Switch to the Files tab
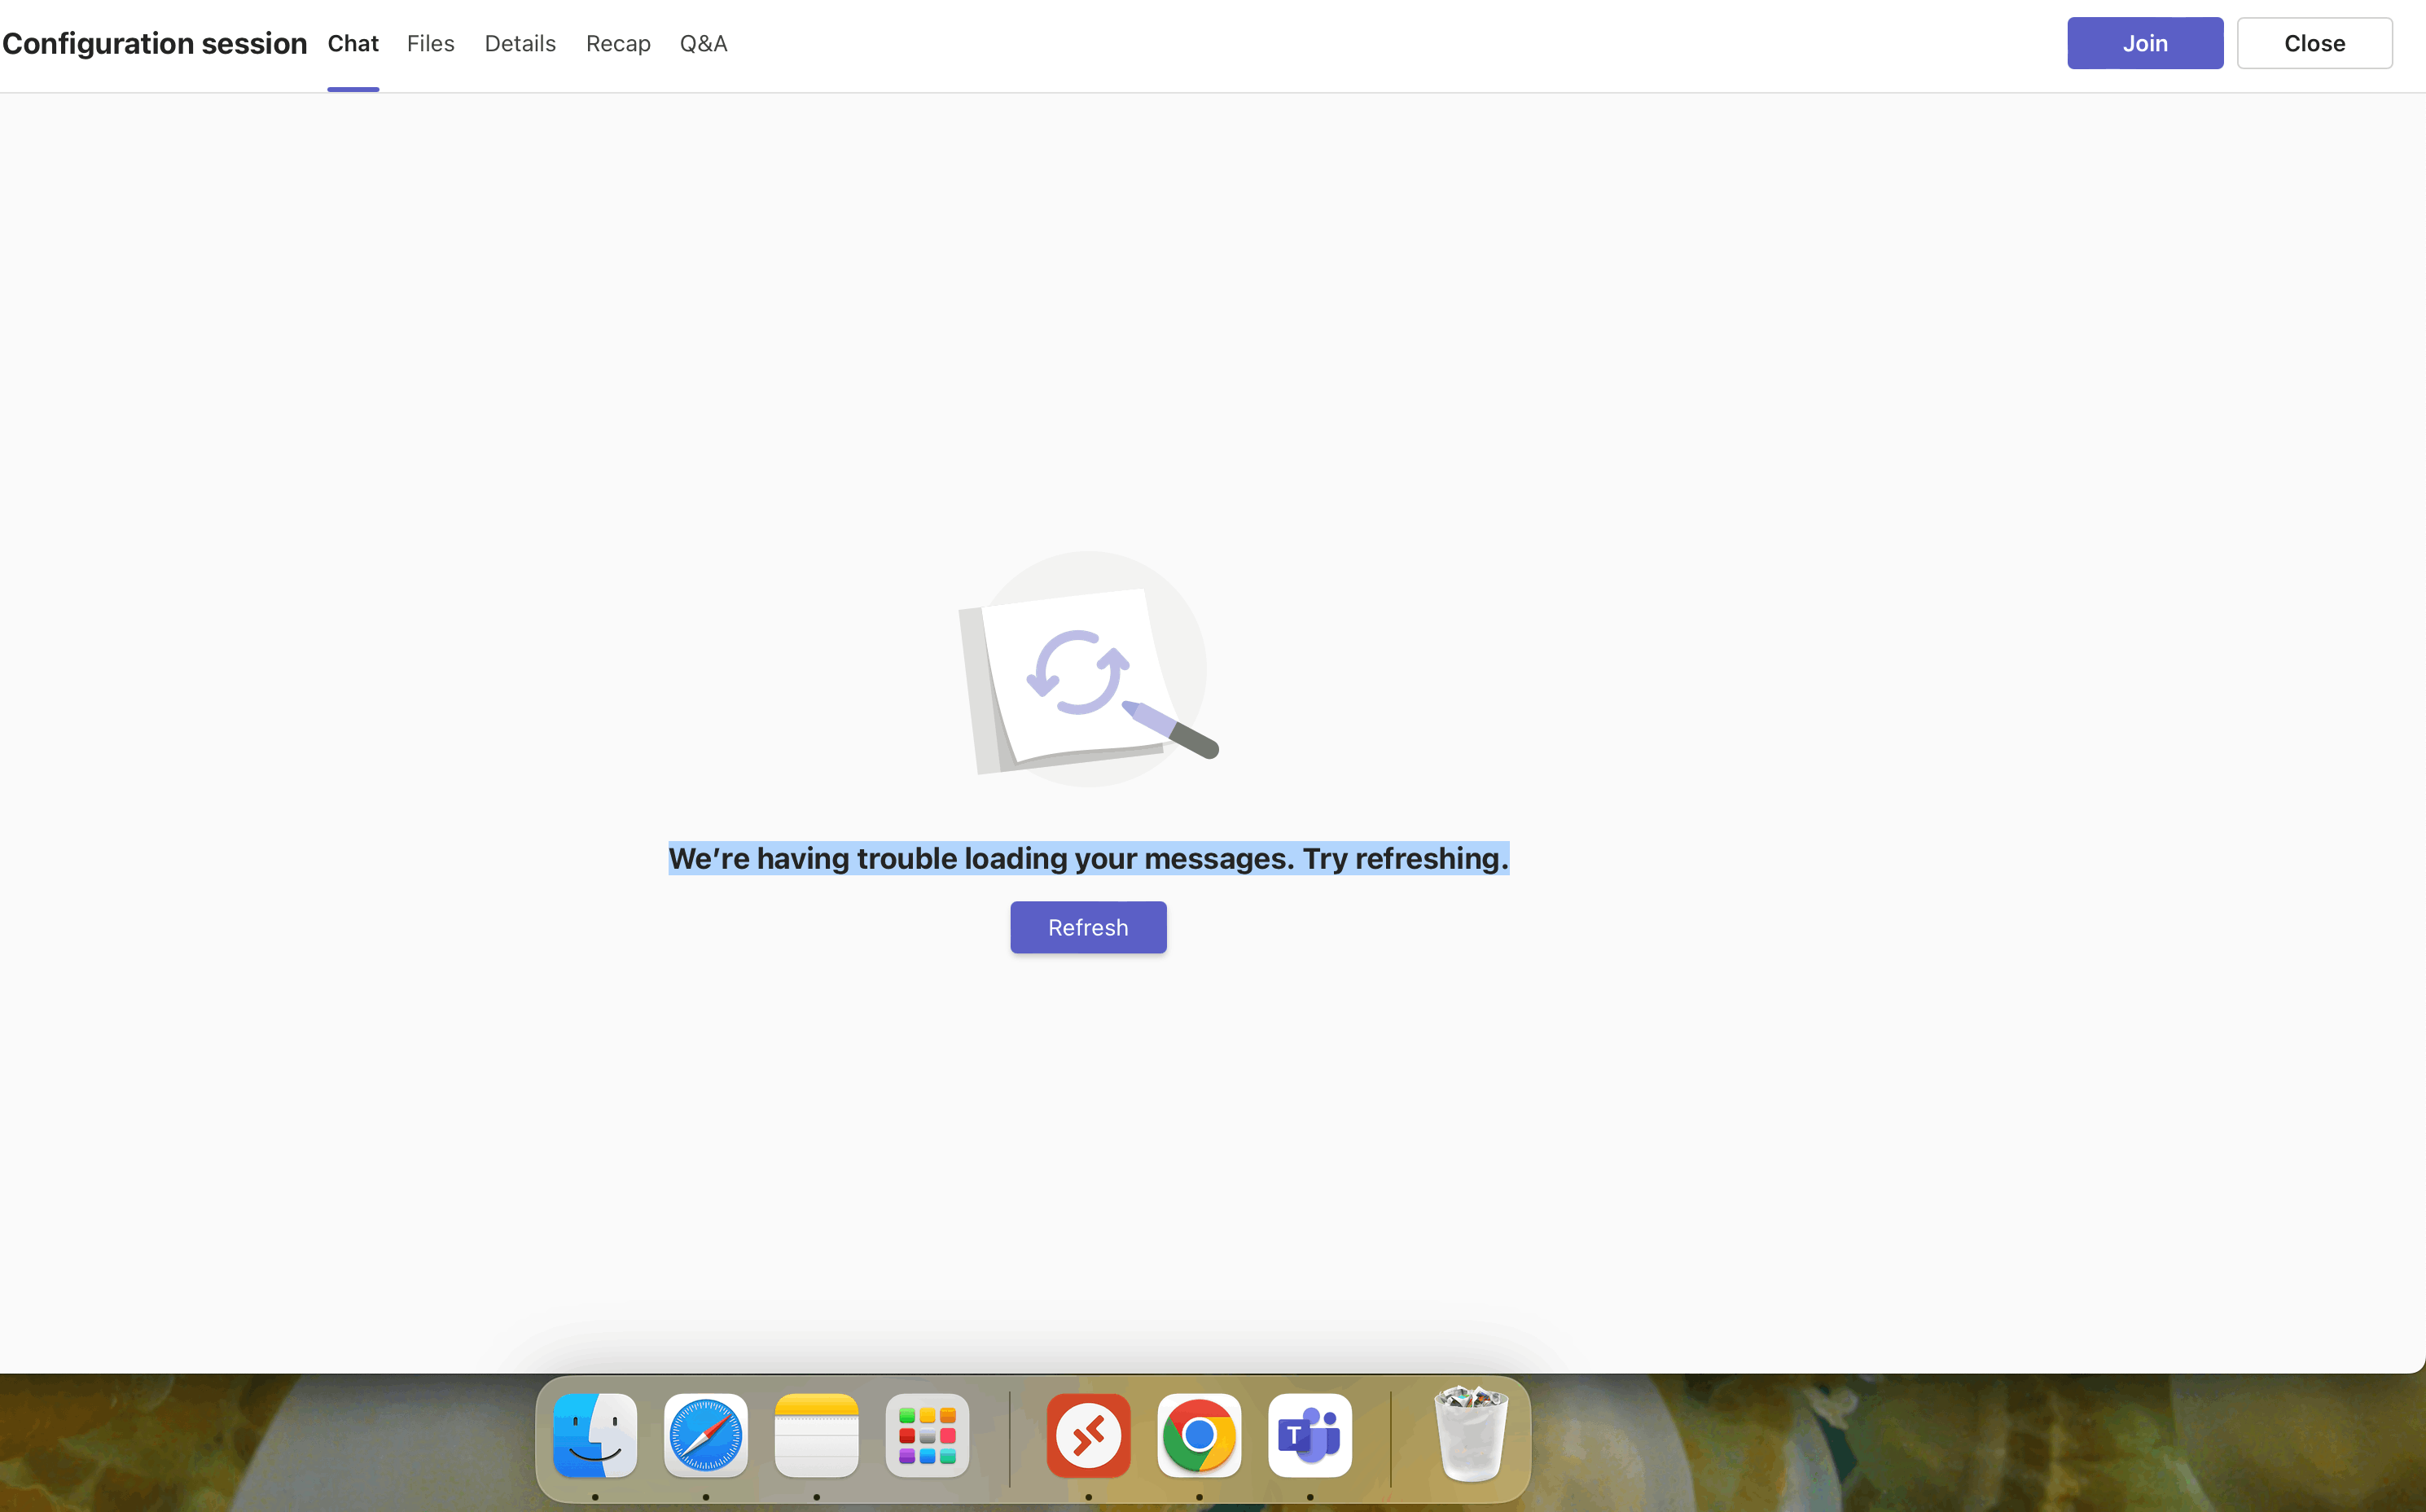The width and height of the screenshot is (2426, 1512). (430, 44)
